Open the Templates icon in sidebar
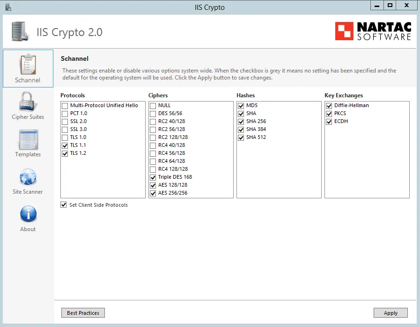The image size is (420, 327). click(x=29, y=139)
